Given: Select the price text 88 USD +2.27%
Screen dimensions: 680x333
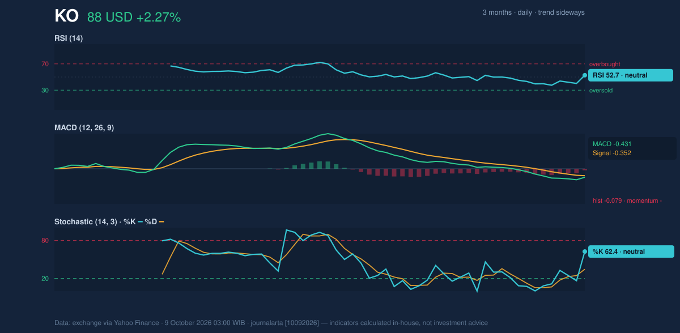Looking at the screenshot, I should tap(134, 18).
